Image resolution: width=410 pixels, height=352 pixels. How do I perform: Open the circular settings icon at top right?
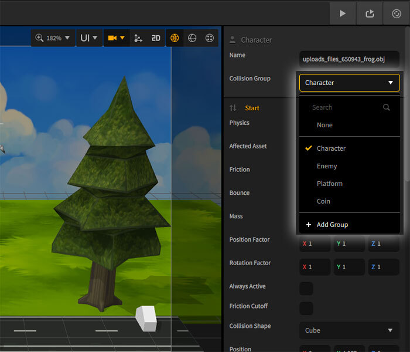point(397,13)
